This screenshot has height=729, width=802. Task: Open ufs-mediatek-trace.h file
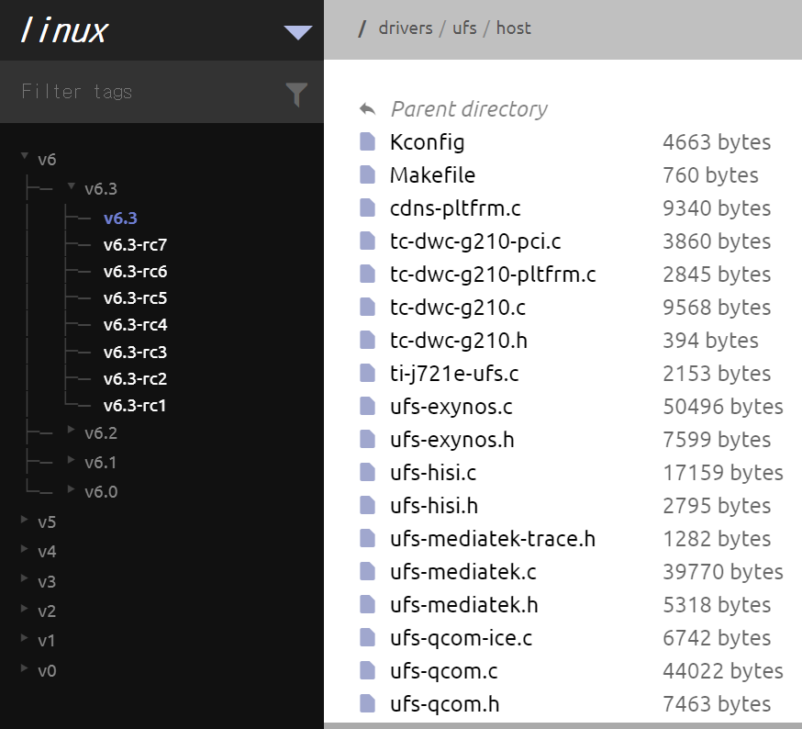(x=493, y=539)
